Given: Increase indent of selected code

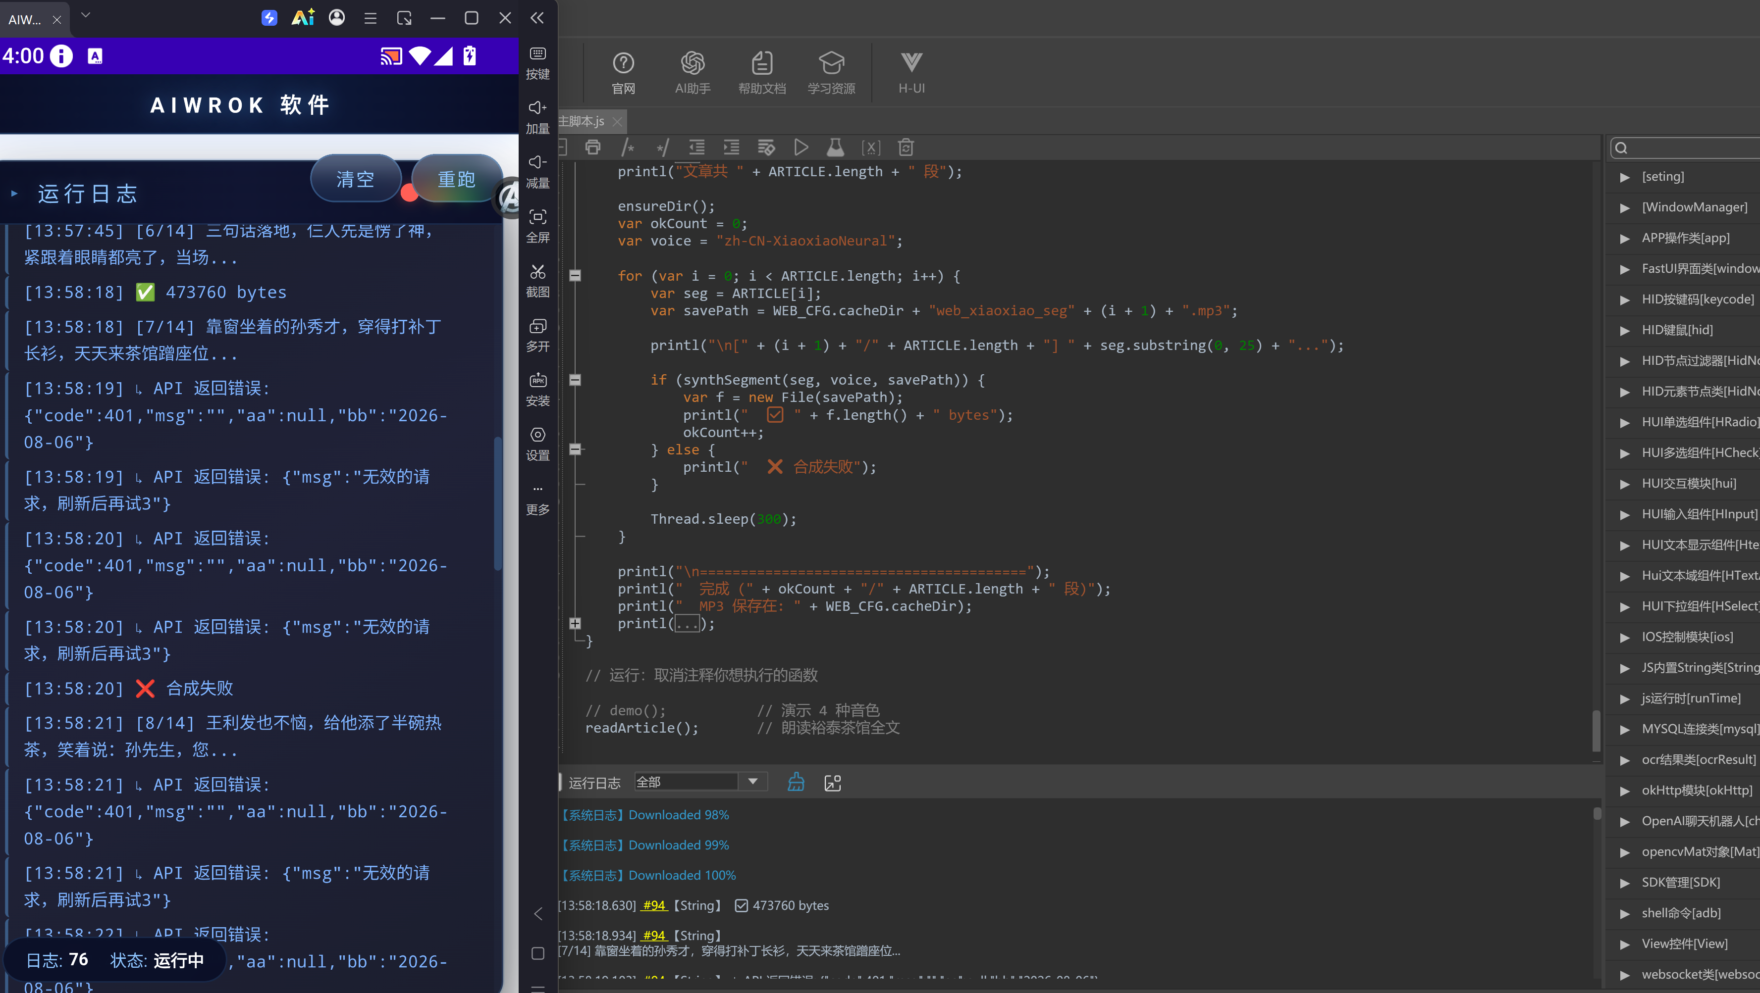Looking at the screenshot, I should 732,148.
